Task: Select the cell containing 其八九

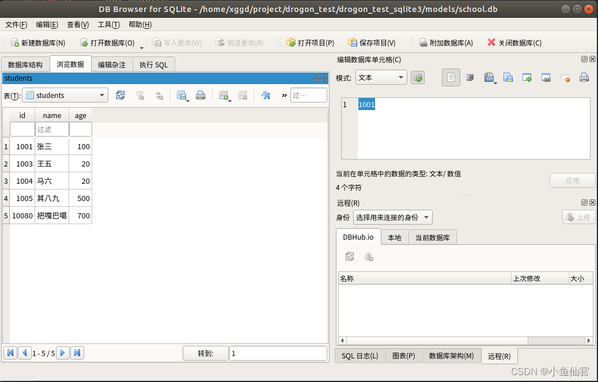Action: point(52,198)
